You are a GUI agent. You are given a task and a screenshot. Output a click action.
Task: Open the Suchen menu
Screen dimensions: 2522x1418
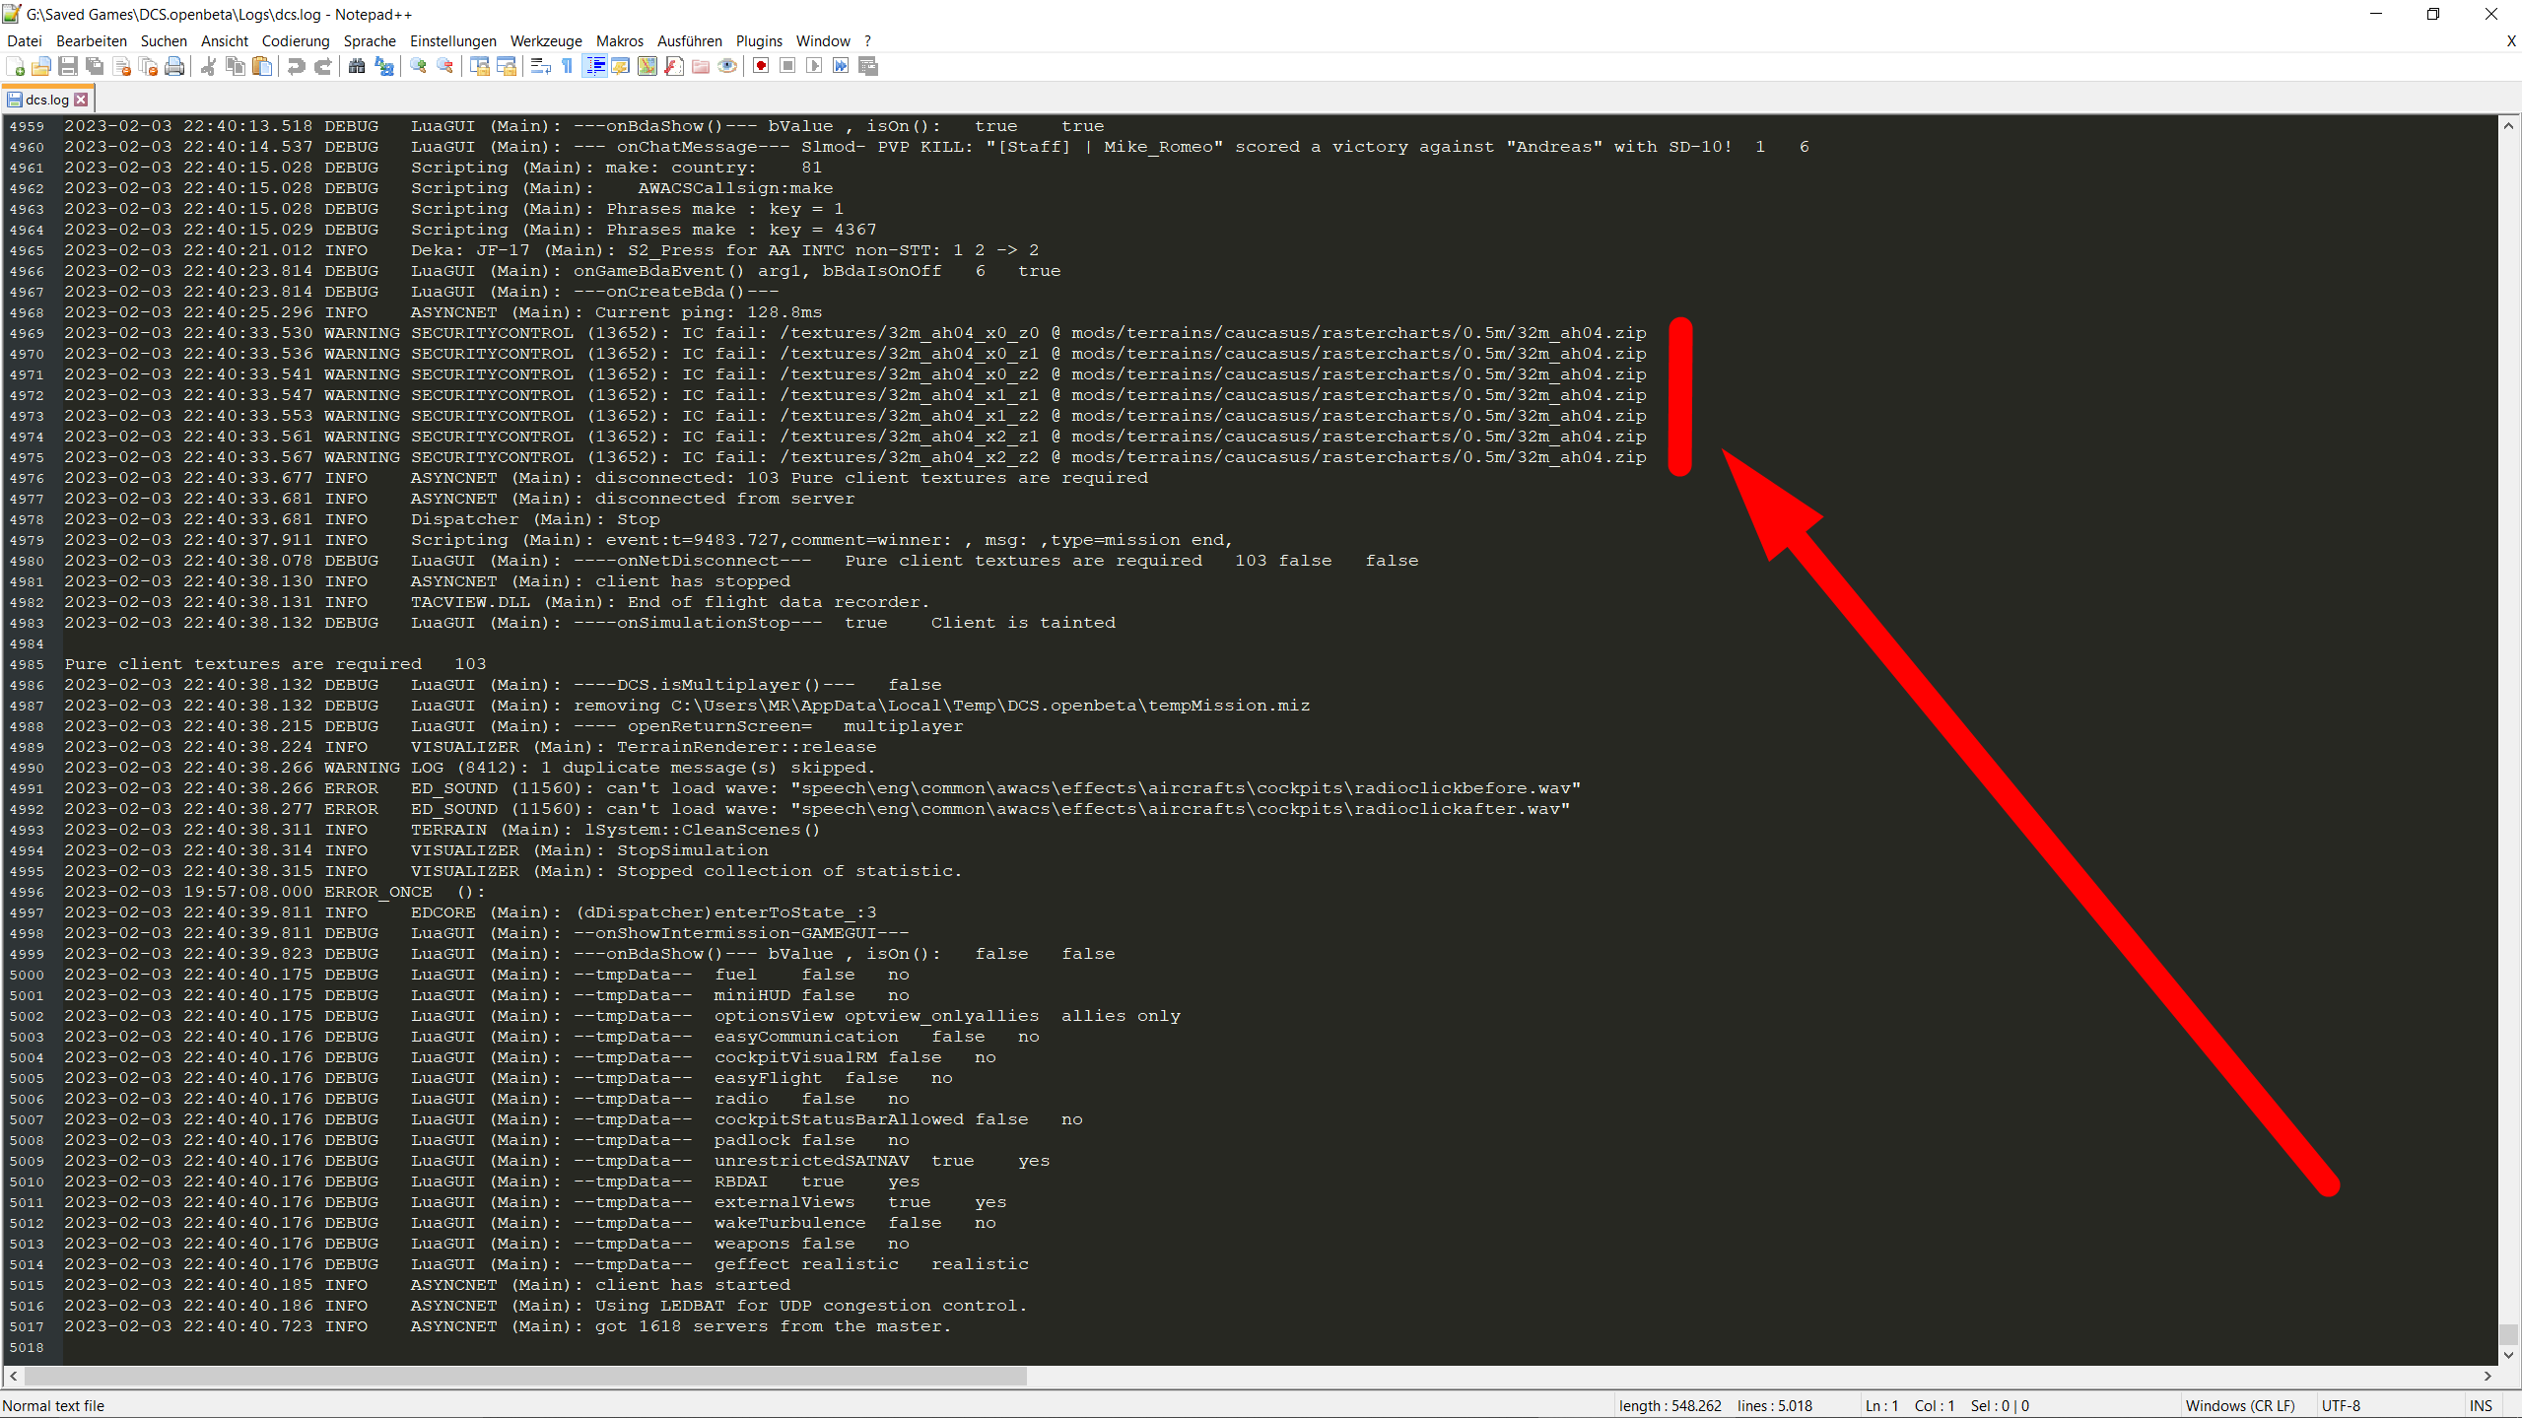[164, 41]
